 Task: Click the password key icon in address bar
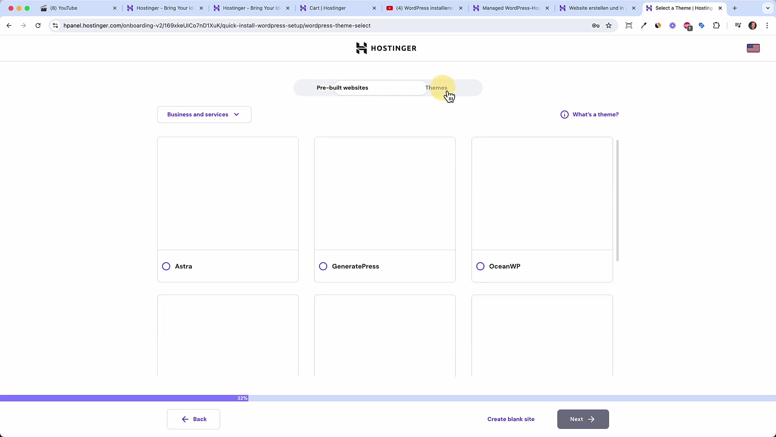[x=595, y=25]
